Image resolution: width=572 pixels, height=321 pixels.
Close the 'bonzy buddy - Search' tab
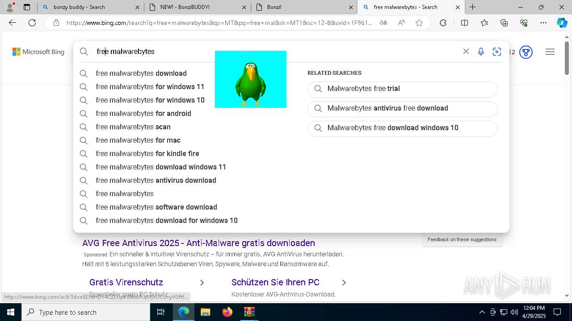pos(137,7)
